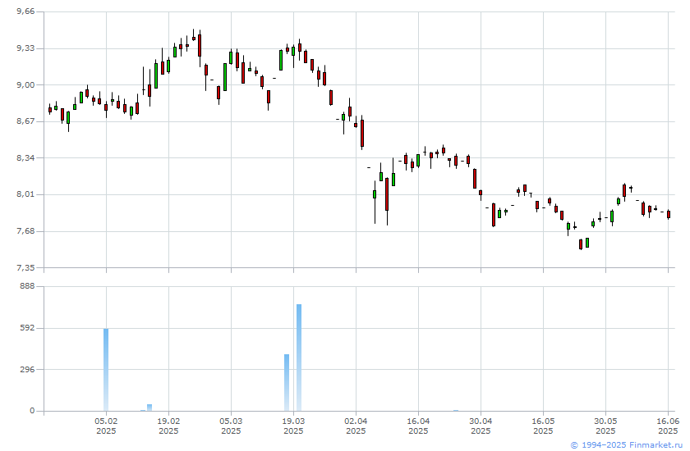Click the 9,00 price axis label
The width and height of the screenshot is (690, 451).
(x=25, y=84)
